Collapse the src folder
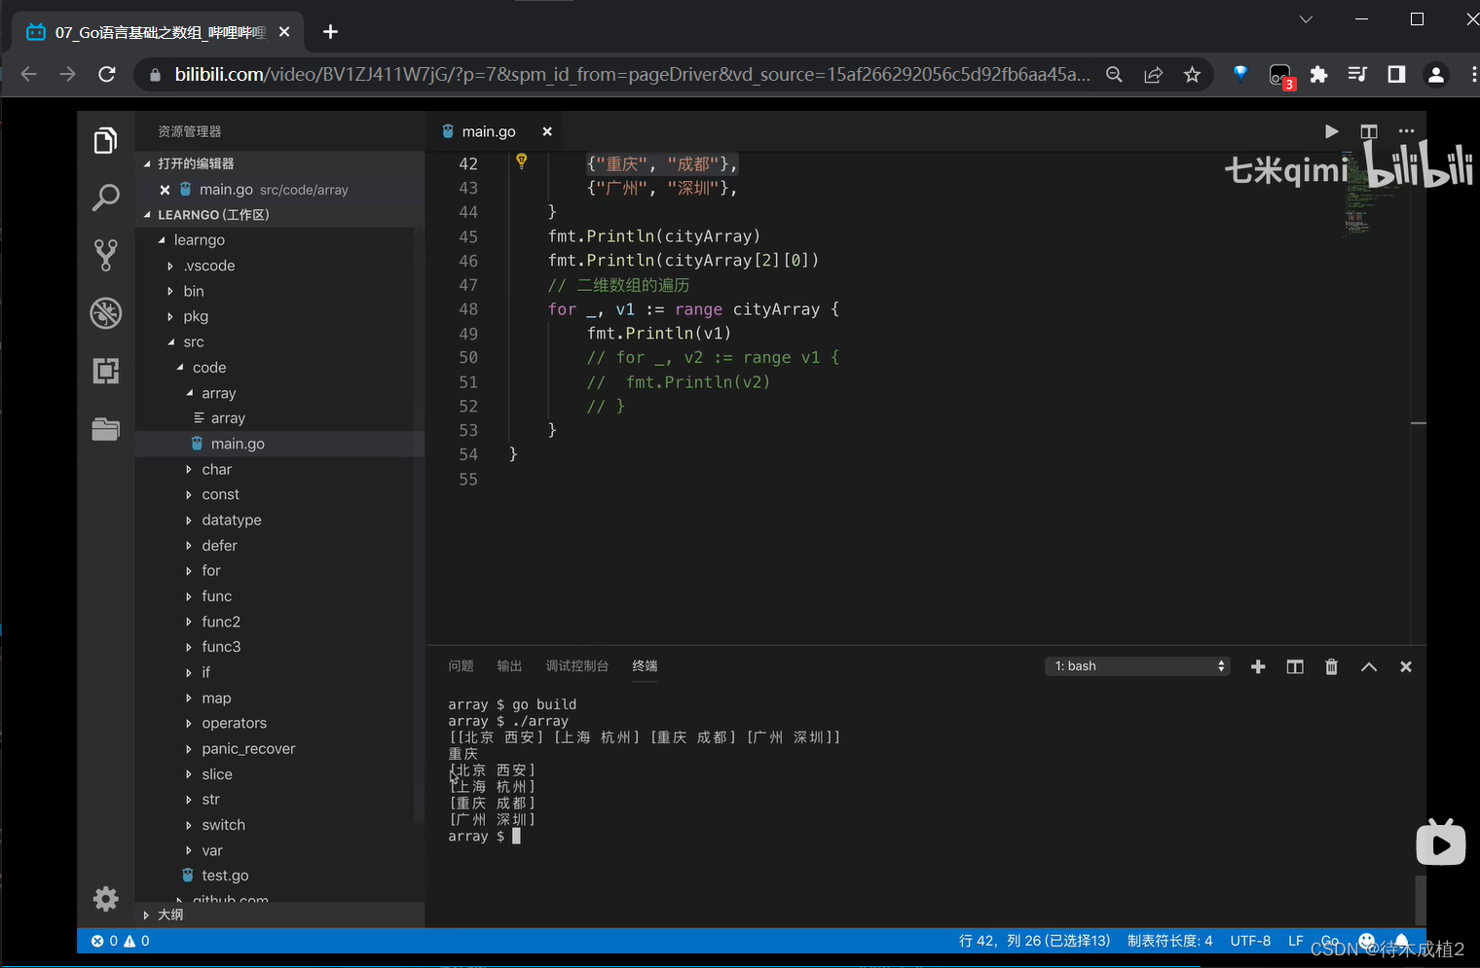 point(171,342)
